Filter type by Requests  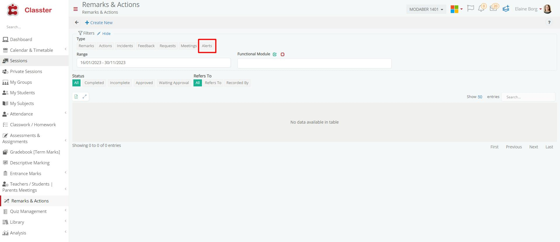point(168,46)
